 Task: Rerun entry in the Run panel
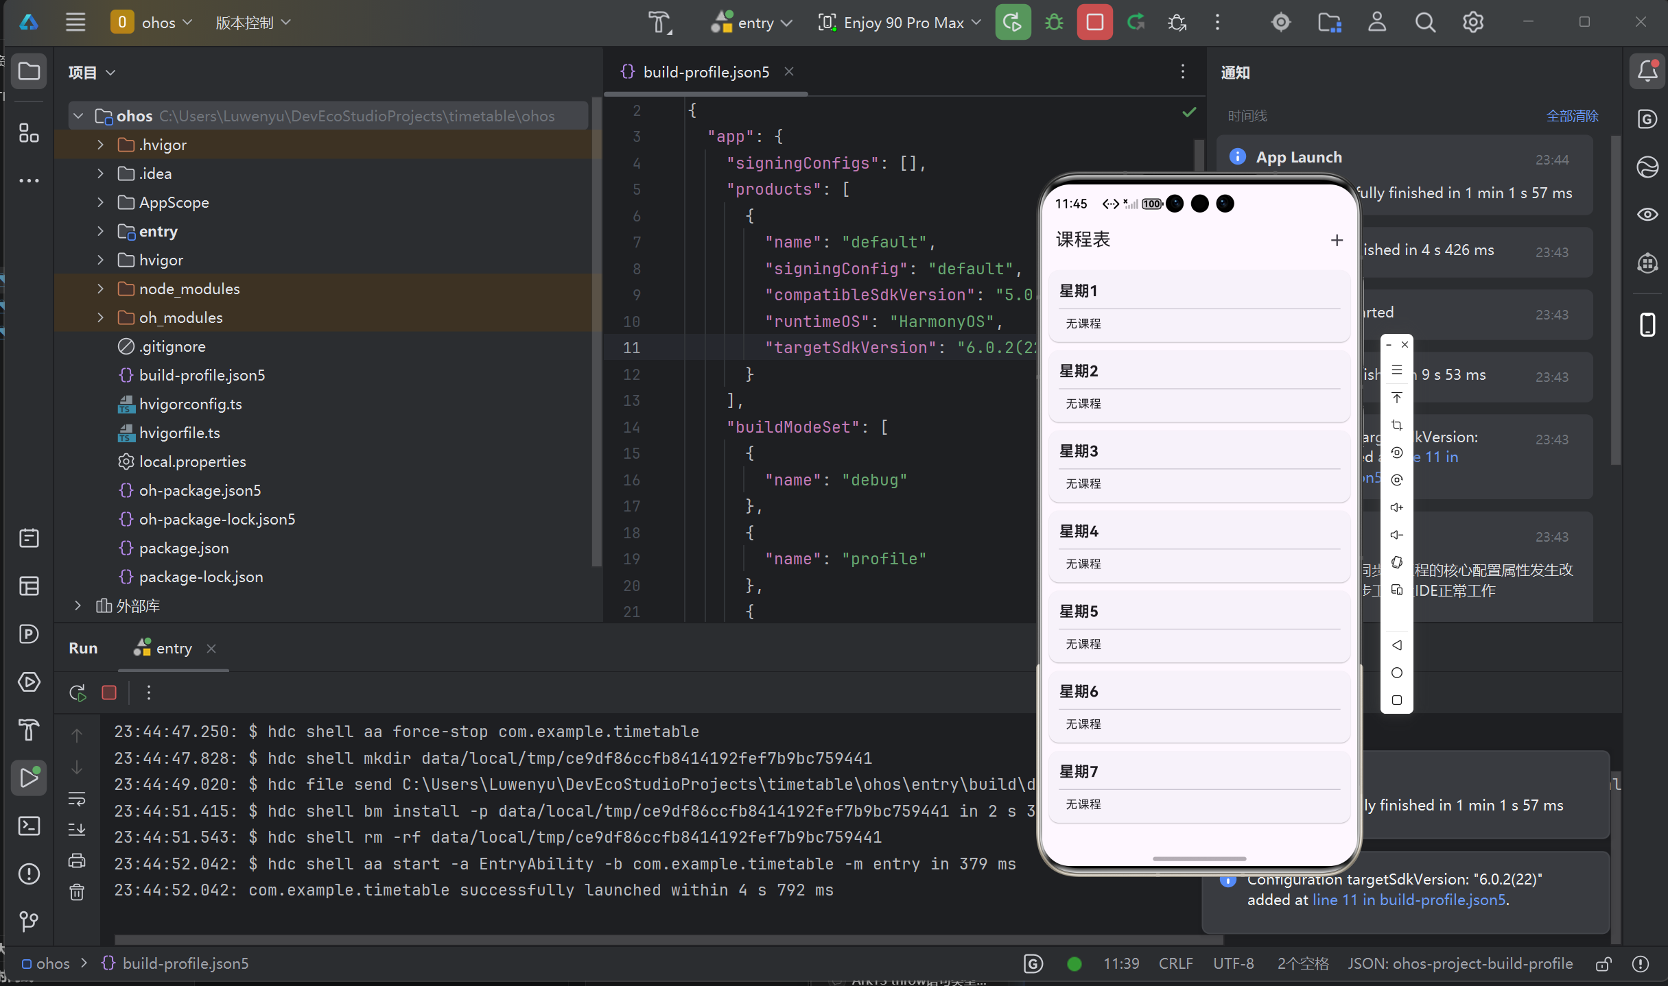pos(78,693)
